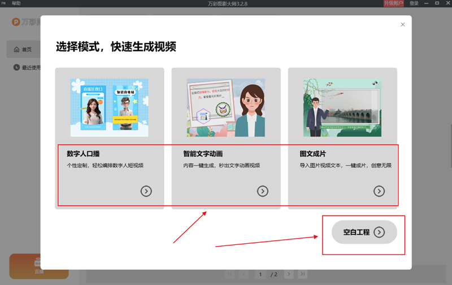Select the 数字人口播 preview thumbnail

coord(110,107)
